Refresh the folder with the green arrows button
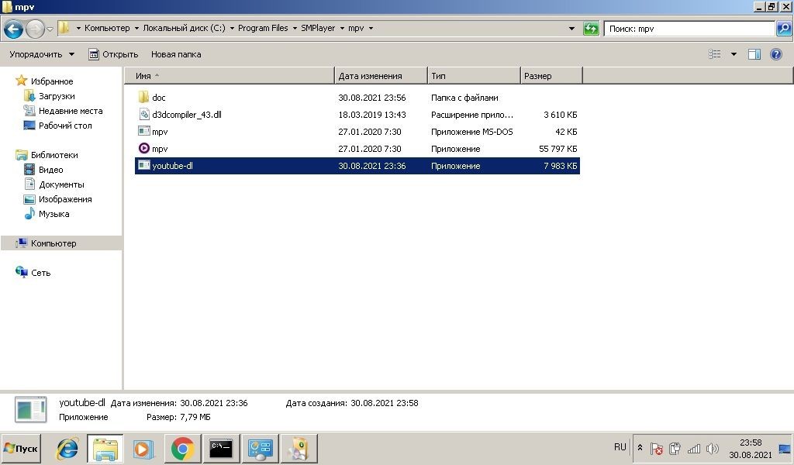Screen dimensions: 794x465 point(591,29)
